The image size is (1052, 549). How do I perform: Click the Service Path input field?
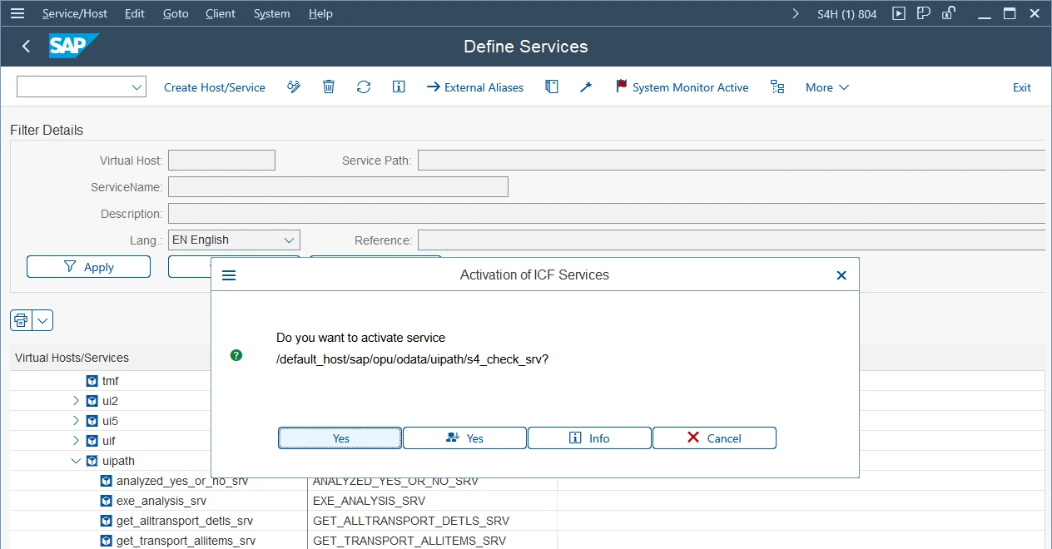coord(732,161)
